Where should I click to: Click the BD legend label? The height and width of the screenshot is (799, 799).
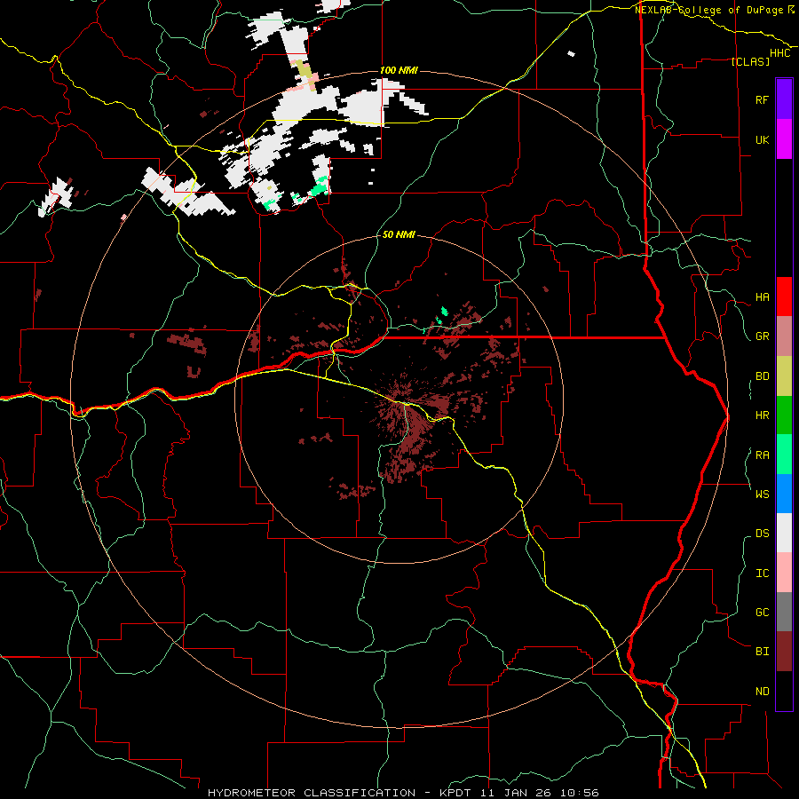[762, 376]
